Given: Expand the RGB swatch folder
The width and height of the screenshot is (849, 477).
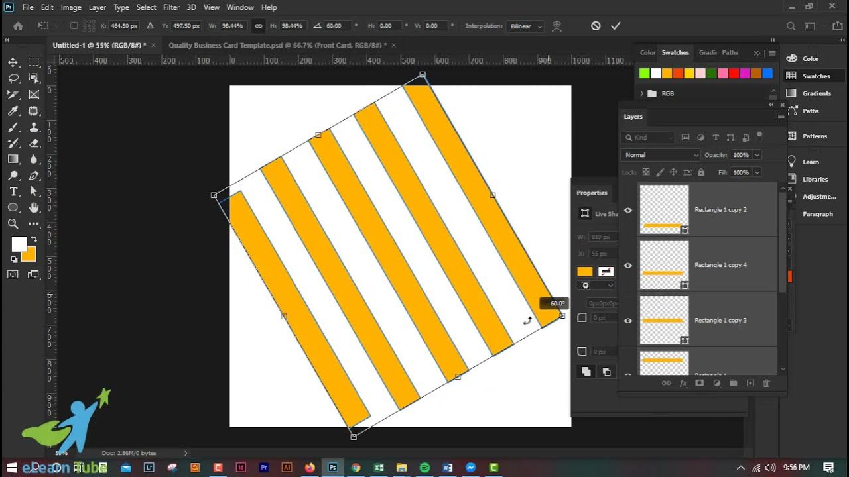Looking at the screenshot, I should click(641, 93).
